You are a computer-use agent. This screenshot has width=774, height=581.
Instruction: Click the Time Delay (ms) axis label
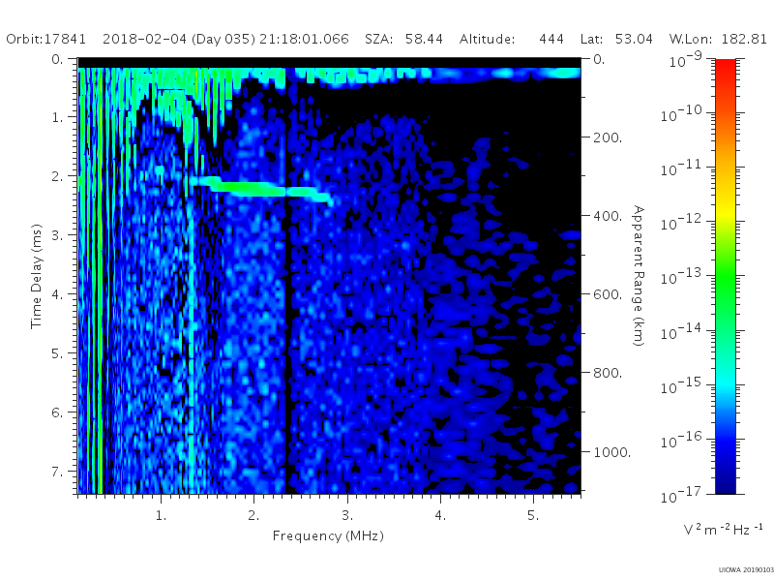point(36,276)
